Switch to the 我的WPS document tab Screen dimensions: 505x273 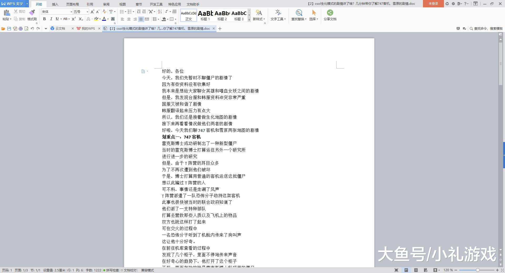[x=88, y=29]
